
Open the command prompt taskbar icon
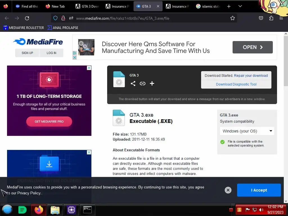[87, 210]
